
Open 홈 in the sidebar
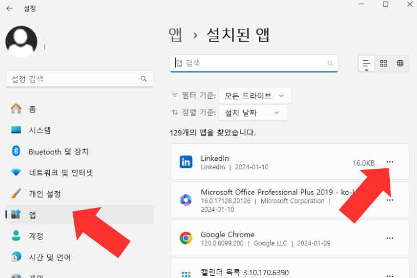[x=79, y=109]
